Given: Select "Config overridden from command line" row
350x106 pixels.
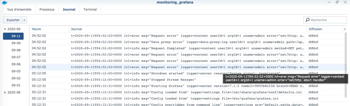Looking at the screenshot, I should [x=187, y=104].
